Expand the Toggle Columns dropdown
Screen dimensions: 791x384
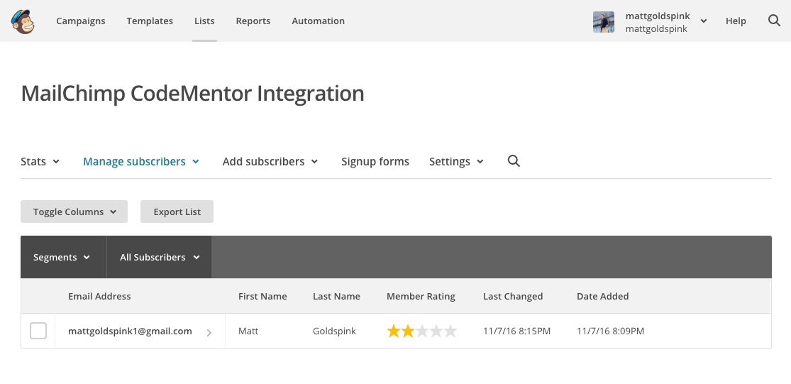click(74, 212)
